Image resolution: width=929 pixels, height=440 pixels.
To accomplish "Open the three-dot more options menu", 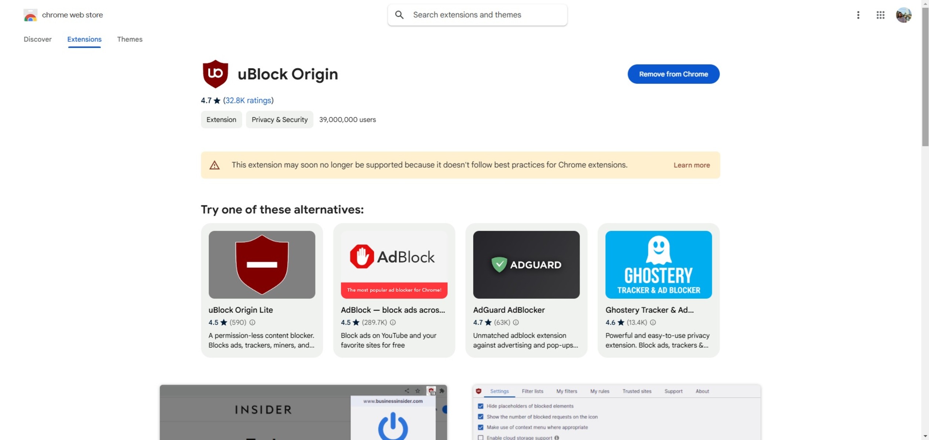I will tap(858, 15).
